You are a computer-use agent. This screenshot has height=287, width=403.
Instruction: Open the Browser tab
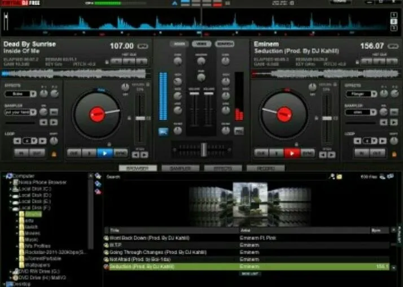click(138, 169)
